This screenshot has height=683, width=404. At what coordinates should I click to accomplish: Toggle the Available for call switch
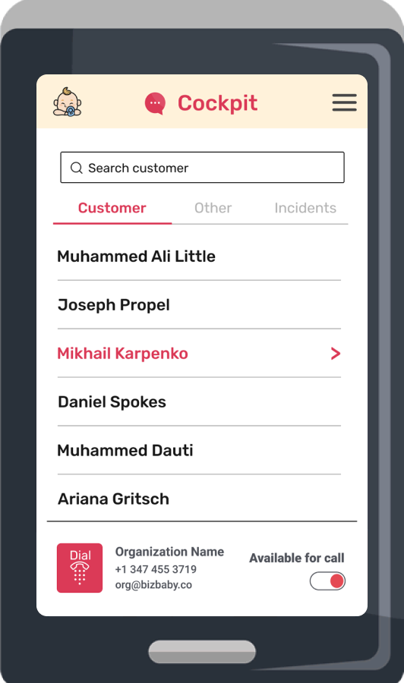pyautogui.click(x=327, y=581)
